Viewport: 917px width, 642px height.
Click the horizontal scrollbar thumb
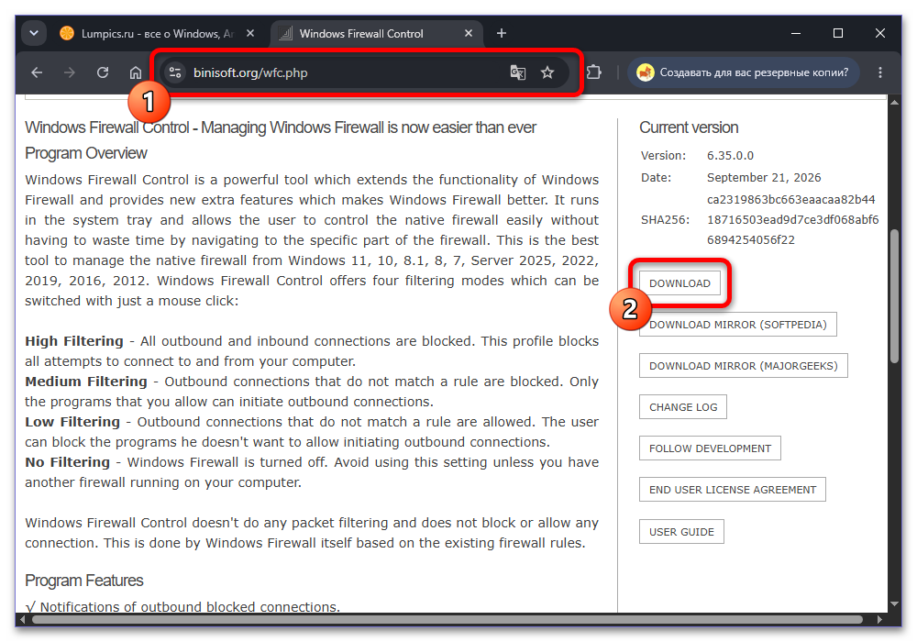447,620
